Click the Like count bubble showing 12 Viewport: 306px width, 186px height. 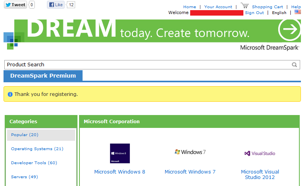click(x=71, y=5)
